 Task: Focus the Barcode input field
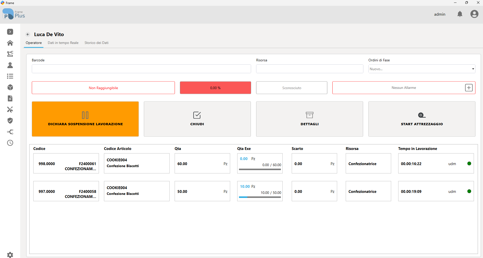[141, 69]
